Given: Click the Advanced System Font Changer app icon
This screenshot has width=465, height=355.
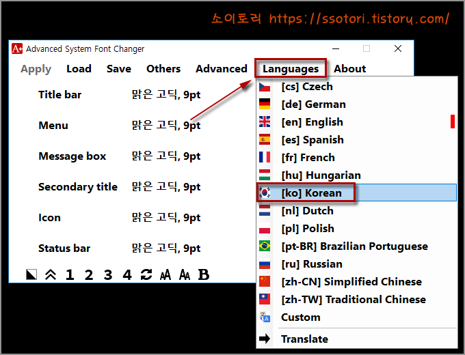Looking at the screenshot, I should coord(17,48).
